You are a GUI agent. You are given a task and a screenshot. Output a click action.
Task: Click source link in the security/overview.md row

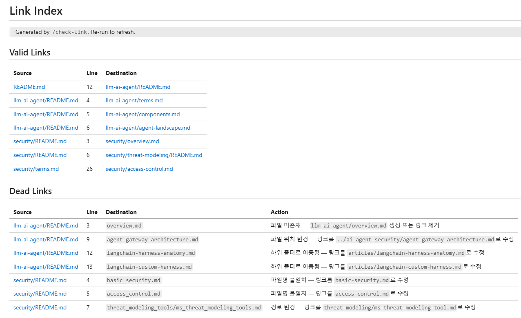(40, 141)
